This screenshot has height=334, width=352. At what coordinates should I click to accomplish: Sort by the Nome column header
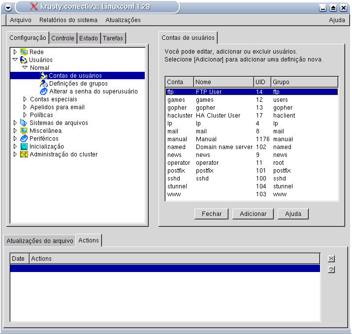click(224, 82)
